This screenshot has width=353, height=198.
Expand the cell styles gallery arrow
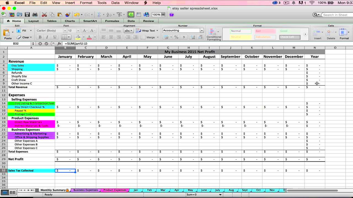[305, 34]
